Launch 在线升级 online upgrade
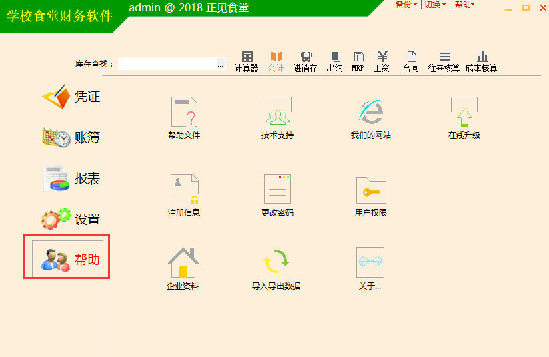 point(464,117)
